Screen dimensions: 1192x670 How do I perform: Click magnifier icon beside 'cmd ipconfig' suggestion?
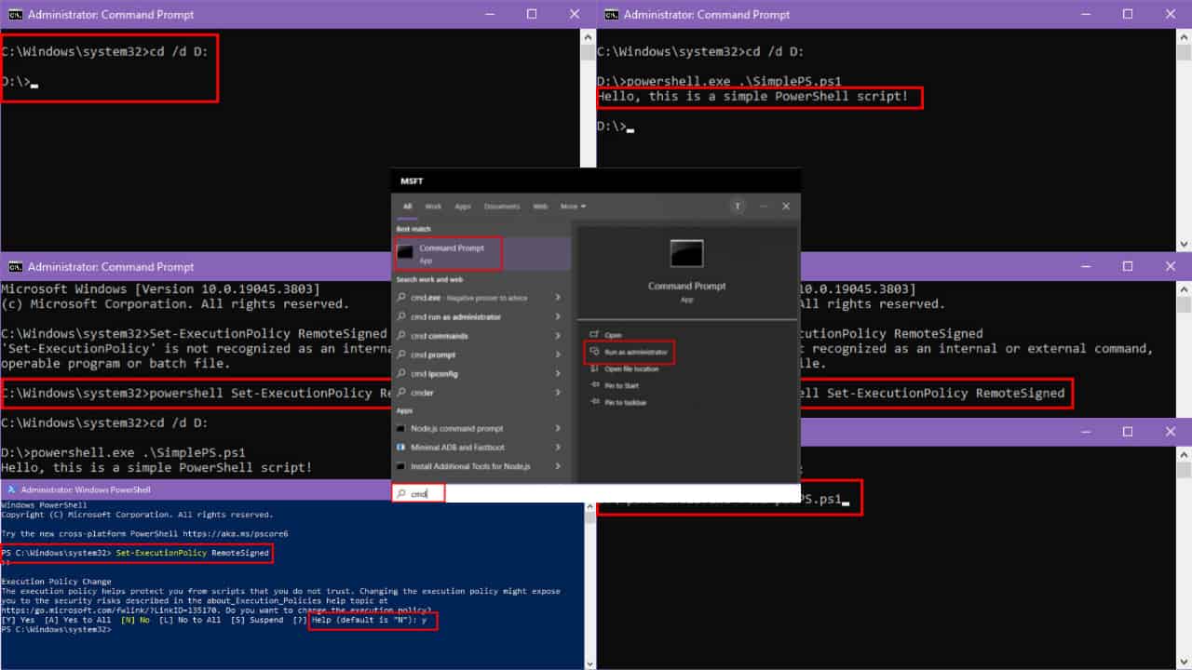(x=401, y=373)
